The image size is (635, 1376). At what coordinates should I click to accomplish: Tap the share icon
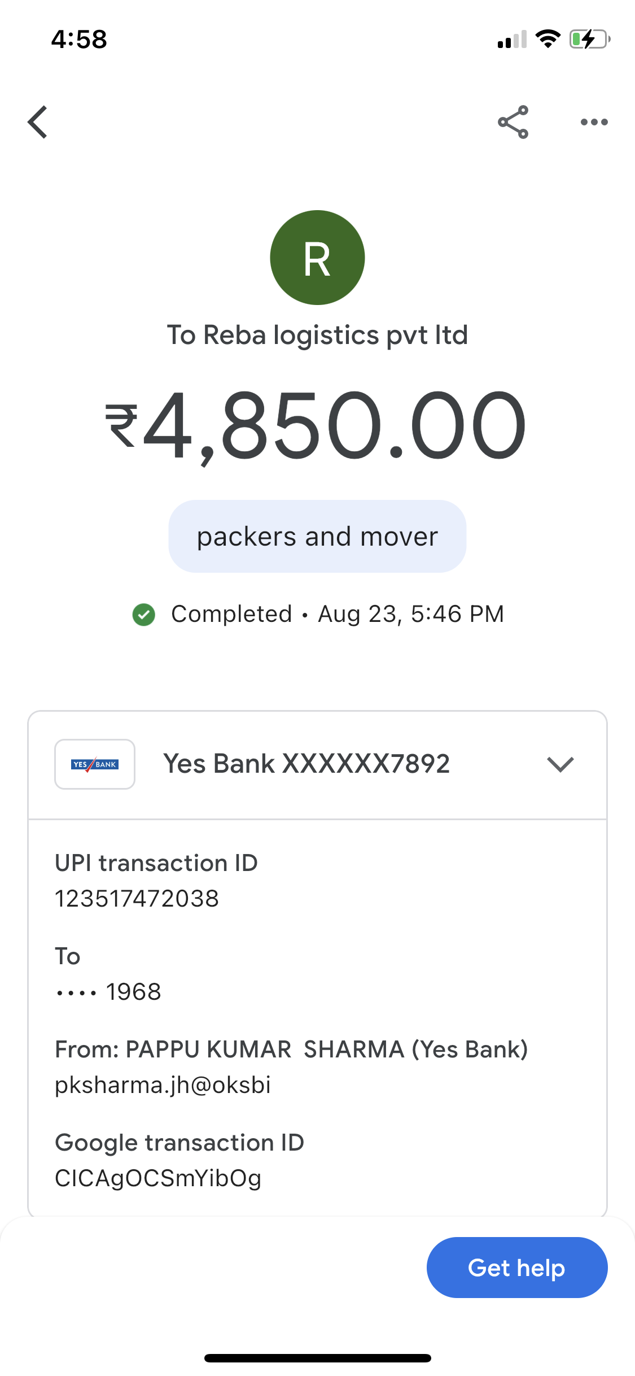click(513, 122)
